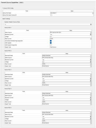Viewport: 96px width, 128px height.
Task: Open Source PDO 3 Switch Source dropdown
Action: [x=67, y=77]
